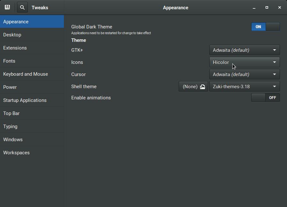Minimize the Tweaks window

pos(254,8)
